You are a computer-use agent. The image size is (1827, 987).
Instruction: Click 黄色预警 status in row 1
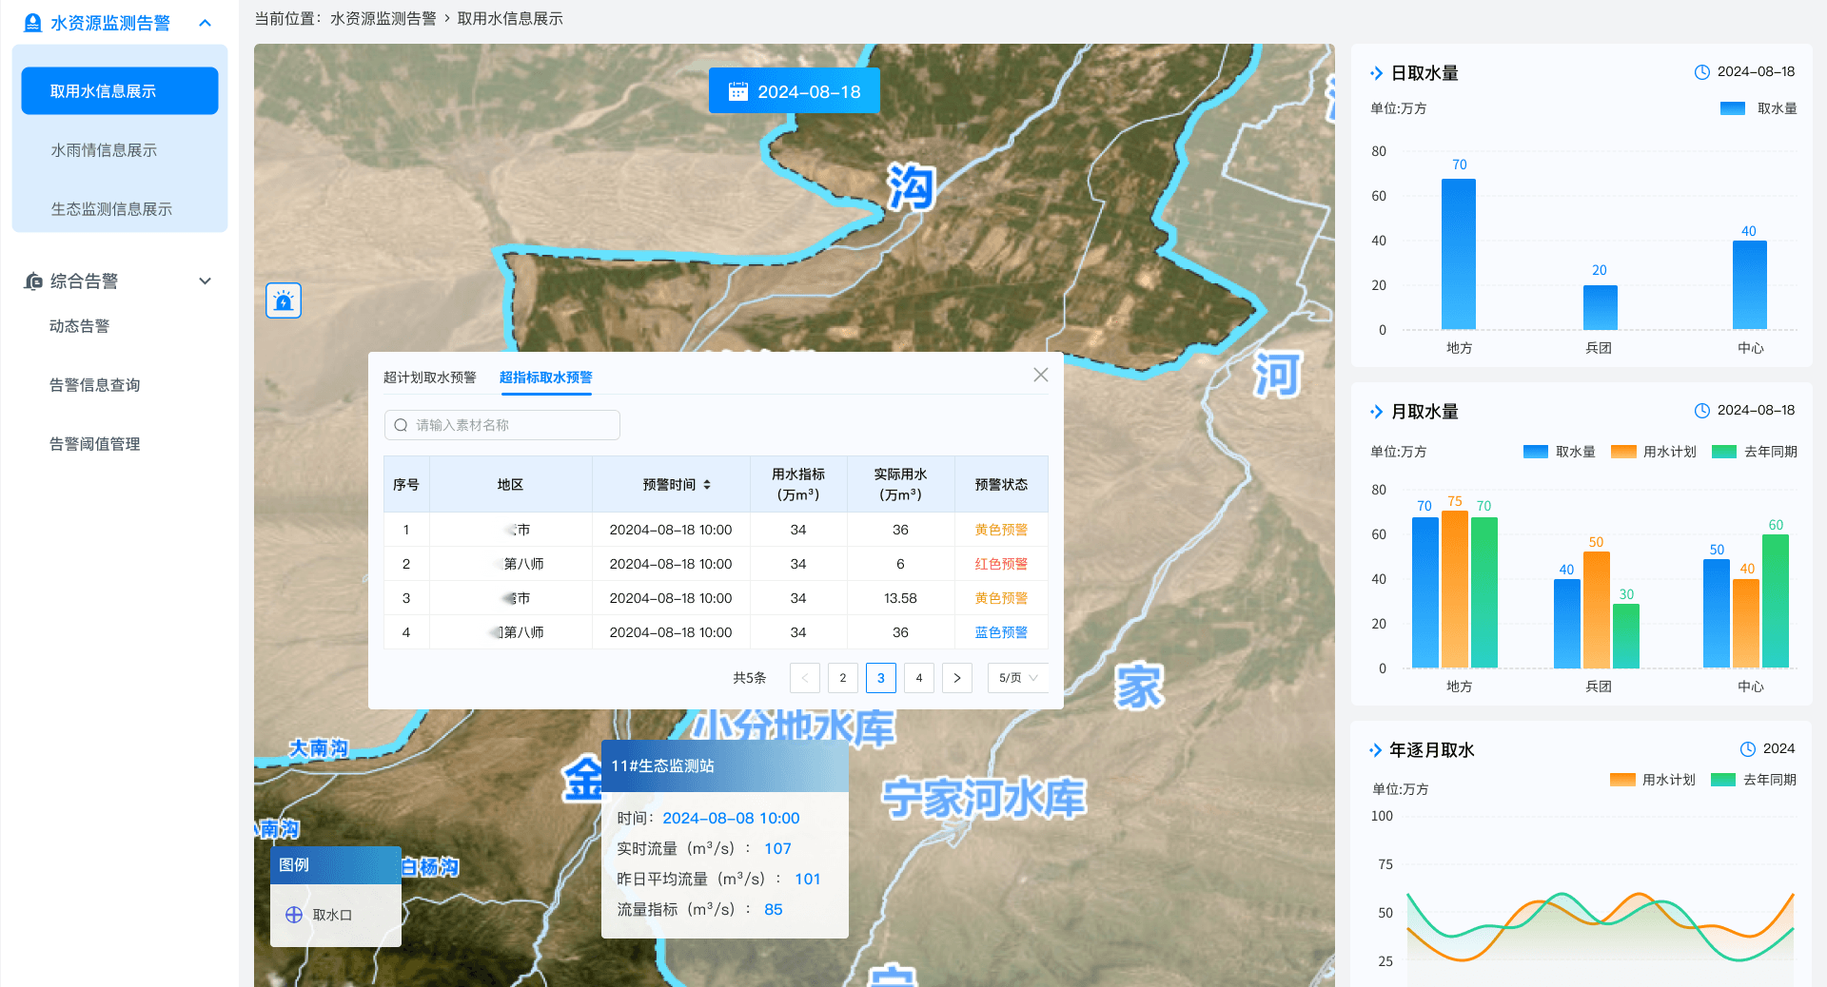(x=1001, y=530)
